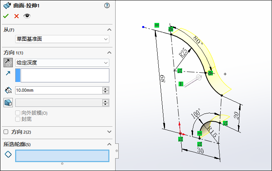Viewport: 272px width, 171px height.
Task: Click the extrude direction drag handle arrow
Action: pyautogui.click(x=193, y=81)
